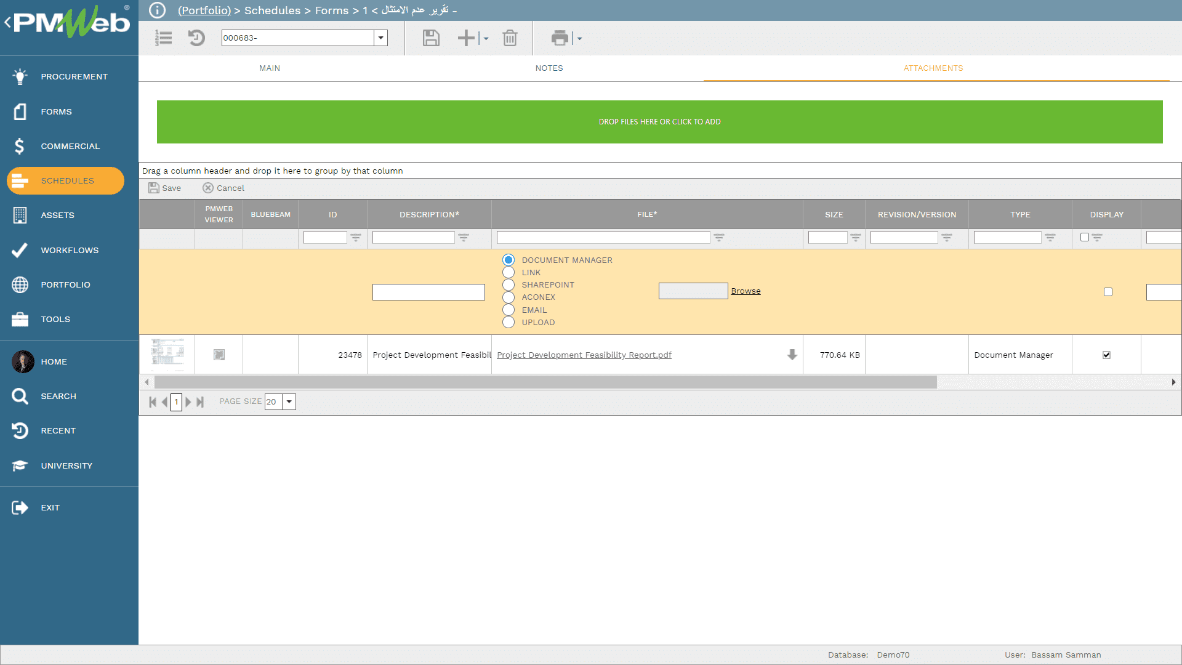Add a new record with plus icon
Viewport: 1182px width, 665px height.
click(x=466, y=38)
